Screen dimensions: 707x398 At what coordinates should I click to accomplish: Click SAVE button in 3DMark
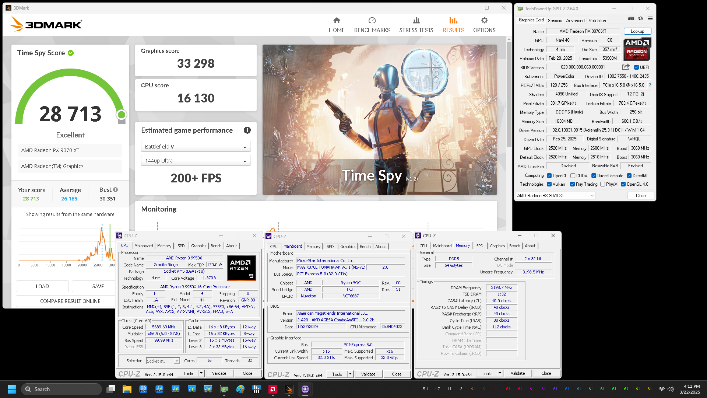[x=94, y=286]
